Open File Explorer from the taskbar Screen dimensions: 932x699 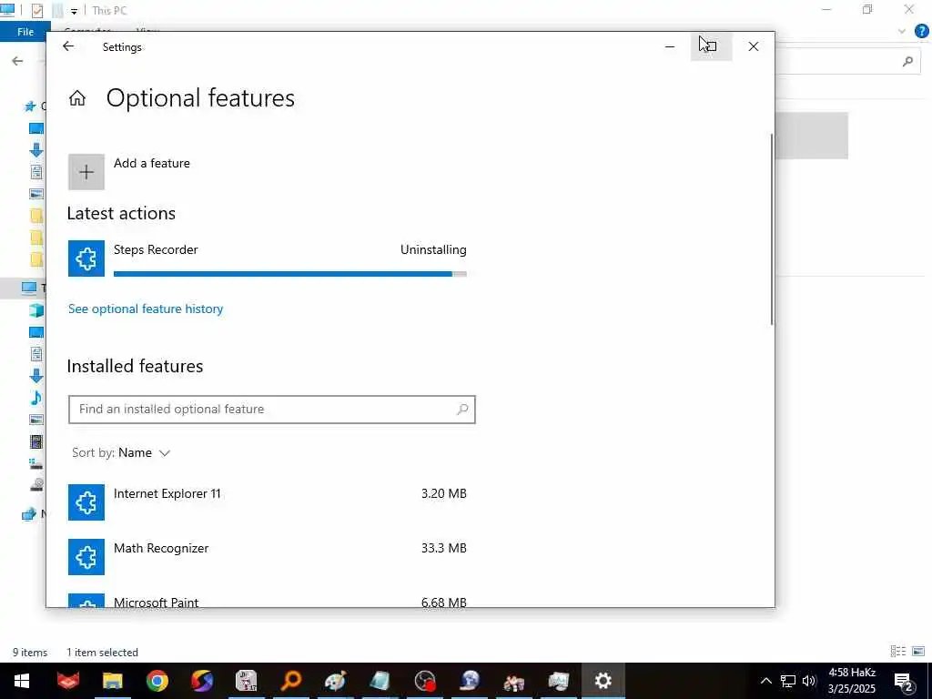[x=112, y=681]
